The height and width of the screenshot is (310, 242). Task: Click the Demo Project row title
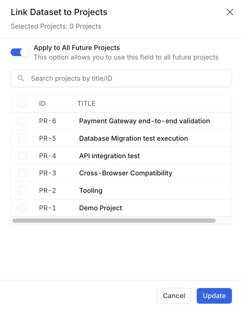click(x=101, y=208)
